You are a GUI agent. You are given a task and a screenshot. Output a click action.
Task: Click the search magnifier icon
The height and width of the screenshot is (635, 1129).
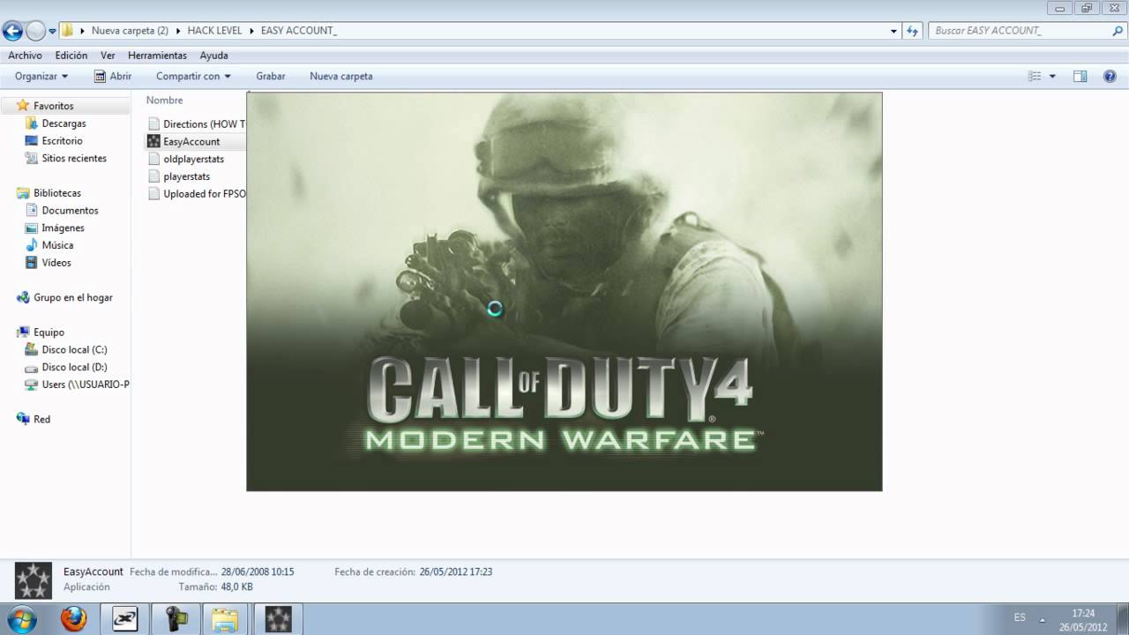(1118, 31)
